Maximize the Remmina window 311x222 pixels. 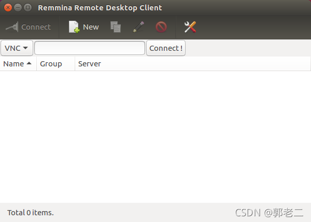(x=28, y=8)
